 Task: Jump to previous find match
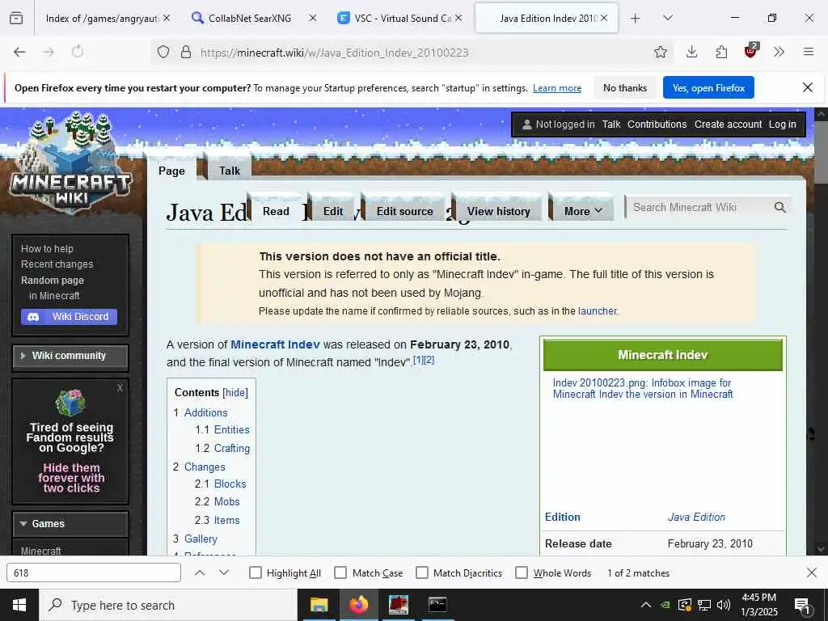200,572
